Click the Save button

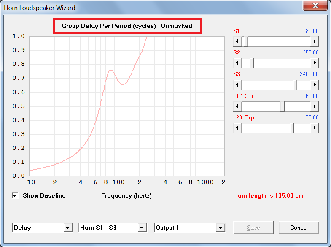point(253,228)
